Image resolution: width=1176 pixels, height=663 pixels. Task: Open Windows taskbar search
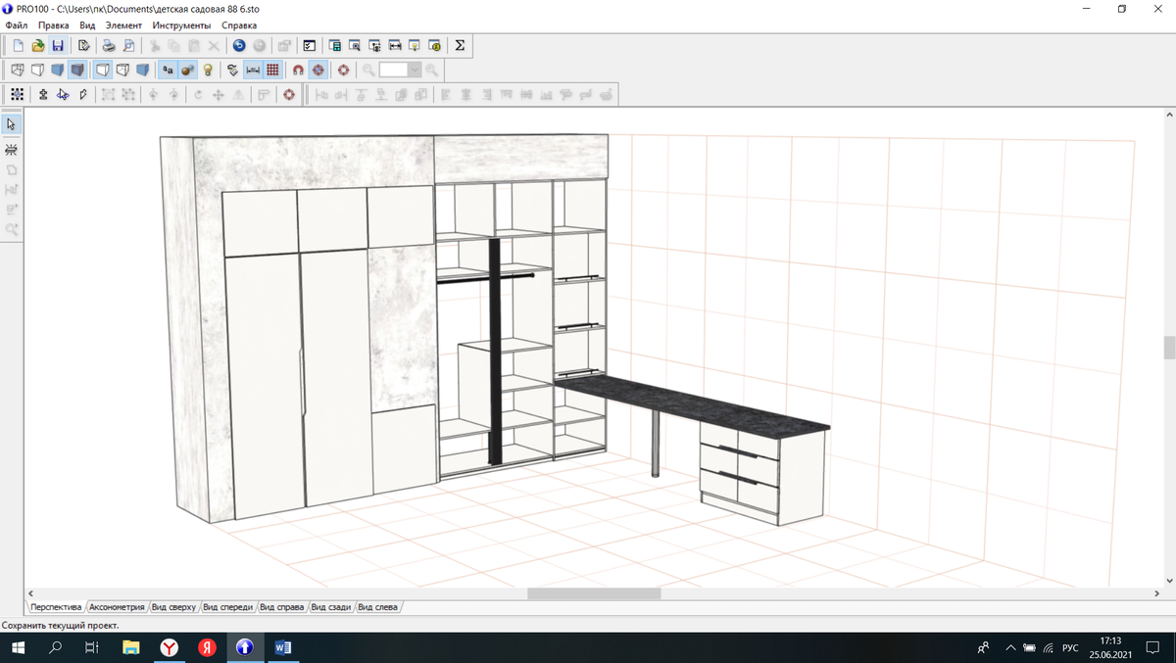click(x=55, y=647)
